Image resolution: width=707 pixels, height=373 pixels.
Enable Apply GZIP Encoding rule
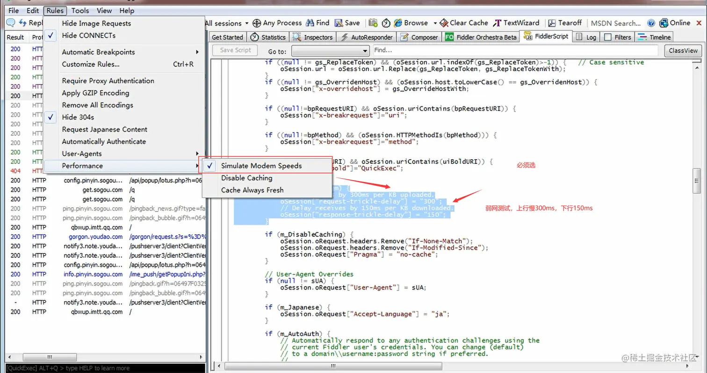pyautogui.click(x=125, y=93)
